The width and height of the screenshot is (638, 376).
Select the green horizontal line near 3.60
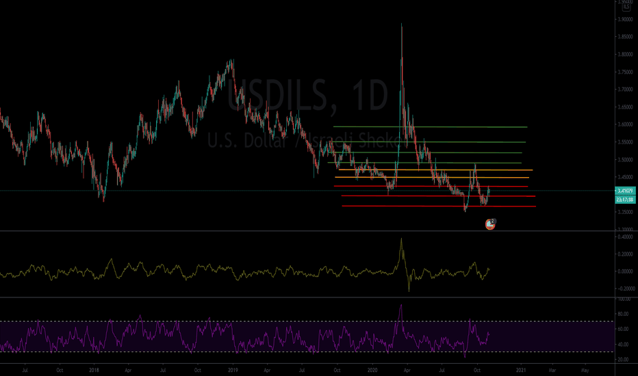430,127
